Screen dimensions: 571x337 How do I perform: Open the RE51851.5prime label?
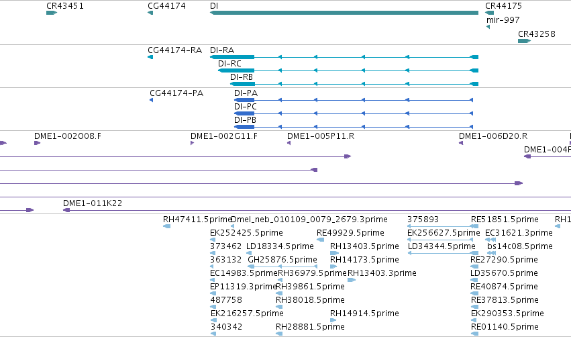[505, 220]
